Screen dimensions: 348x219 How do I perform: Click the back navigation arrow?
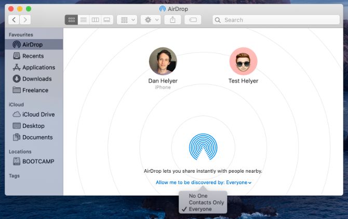[14, 20]
